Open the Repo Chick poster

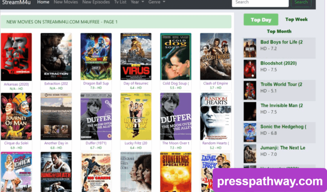(x=16, y=172)
